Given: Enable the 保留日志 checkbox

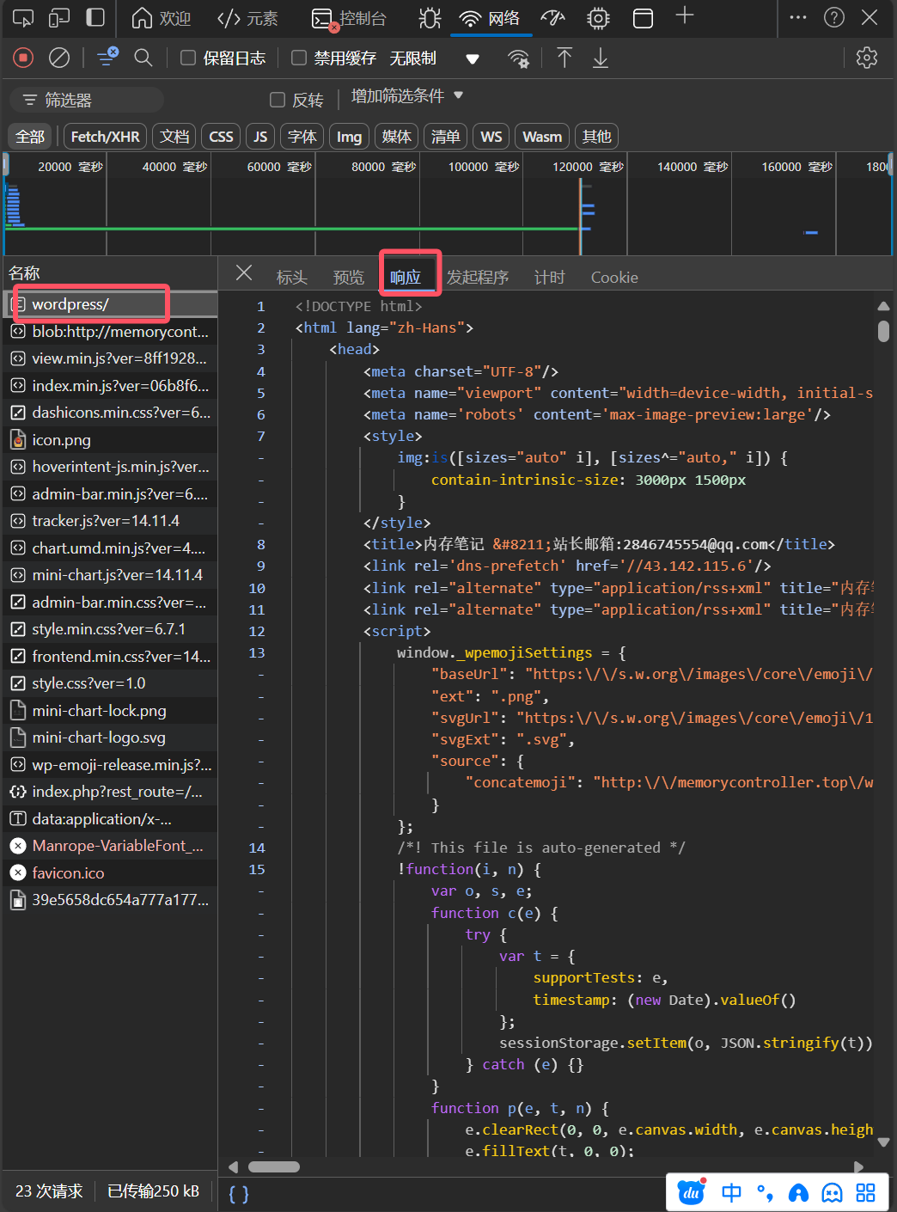Looking at the screenshot, I should [x=188, y=58].
